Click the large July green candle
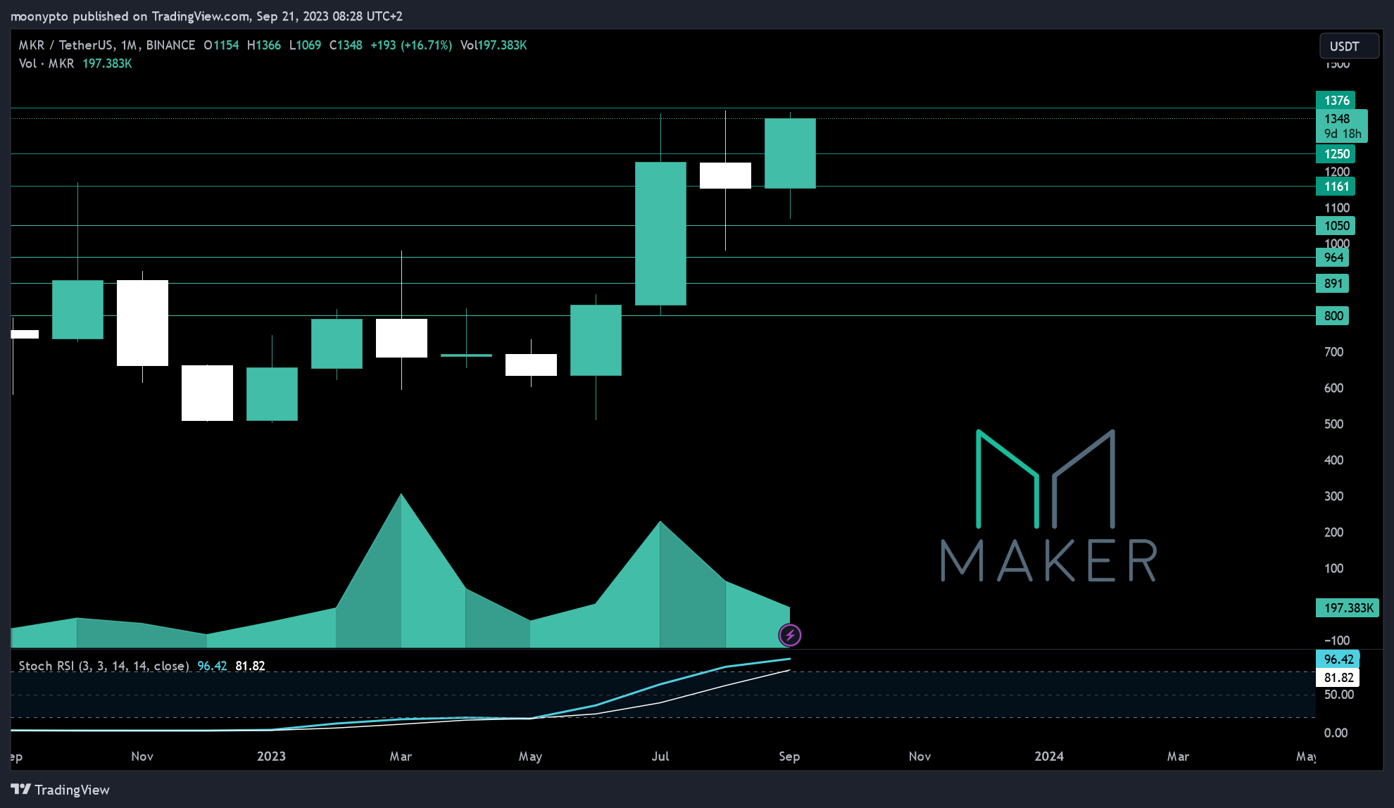 click(660, 234)
